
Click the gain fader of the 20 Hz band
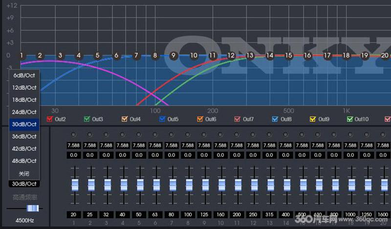(x=75, y=185)
